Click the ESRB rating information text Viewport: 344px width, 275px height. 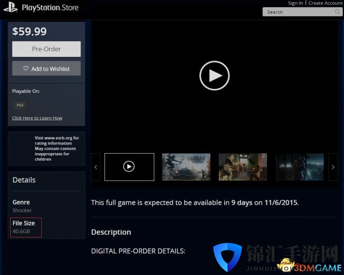pyautogui.click(x=56, y=148)
